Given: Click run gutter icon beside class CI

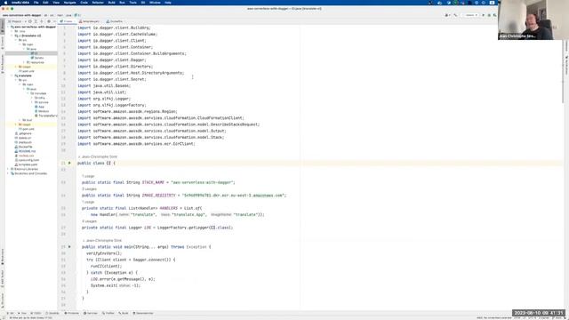Looking at the screenshot, I should coord(69,163).
